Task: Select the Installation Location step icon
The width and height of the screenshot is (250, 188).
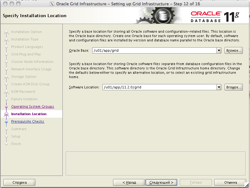Action: tap(6, 114)
